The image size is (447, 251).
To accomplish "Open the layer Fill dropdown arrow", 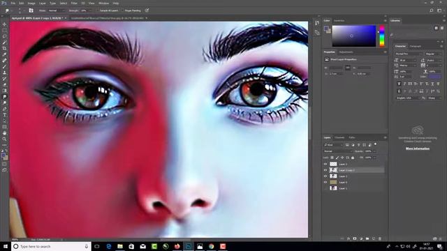I will 374,158.
